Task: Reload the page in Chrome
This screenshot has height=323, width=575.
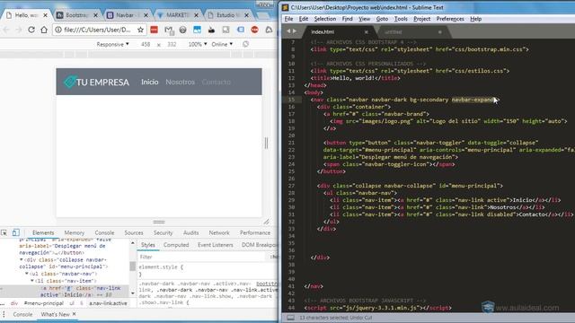Action: tap(31, 30)
